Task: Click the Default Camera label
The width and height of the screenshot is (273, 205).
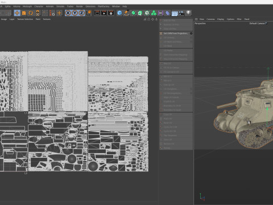Action: [257, 23]
